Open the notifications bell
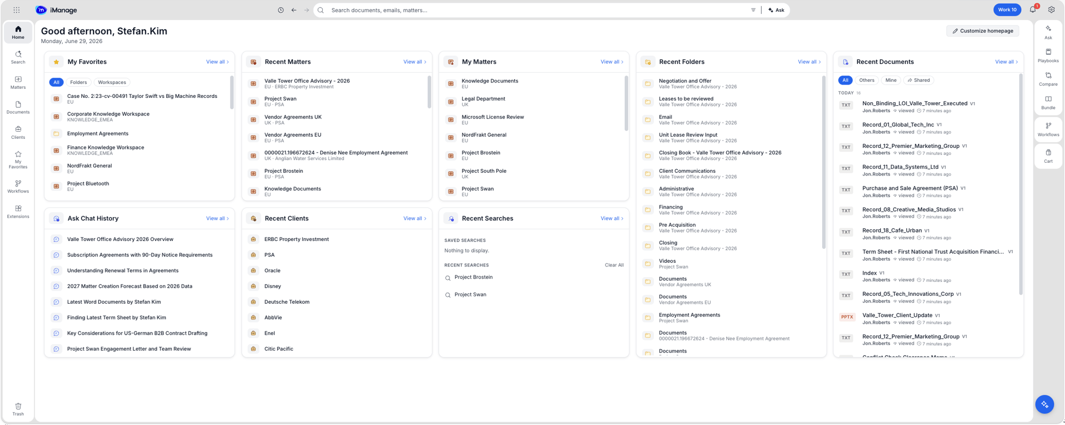This screenshot has height=425, width=1065. (1033, 10)
